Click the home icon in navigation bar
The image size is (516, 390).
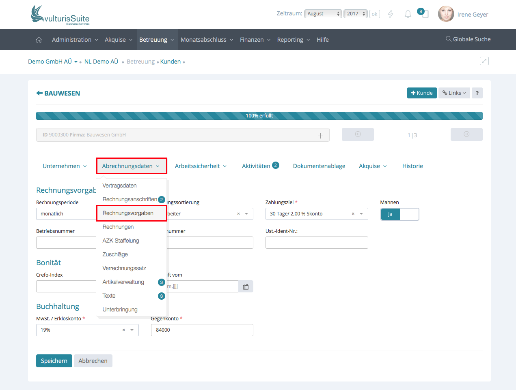point(39,40)
